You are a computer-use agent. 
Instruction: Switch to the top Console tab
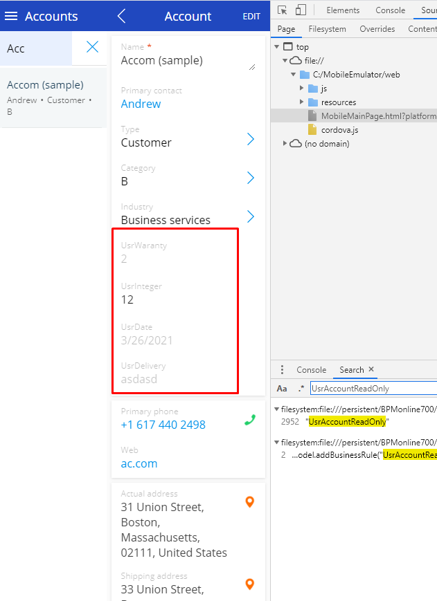pyautogui.click(x=390, y=10)
